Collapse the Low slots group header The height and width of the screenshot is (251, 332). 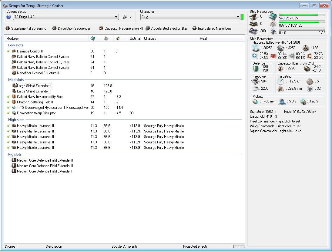[x=15, y=45]
